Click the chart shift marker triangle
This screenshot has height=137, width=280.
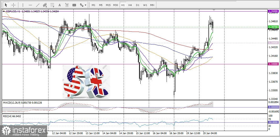click(214, 10)
